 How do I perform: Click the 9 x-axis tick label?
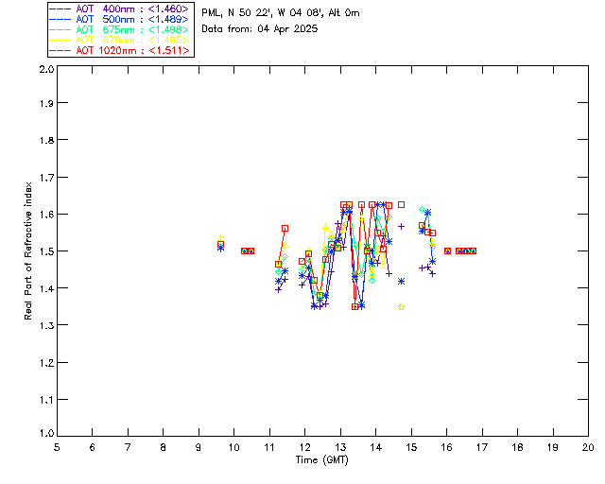(x=199, y=447)
